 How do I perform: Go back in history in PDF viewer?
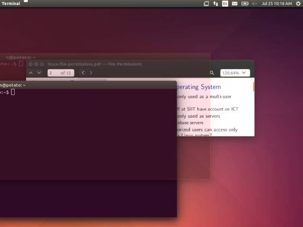click(x=83, y=73)
